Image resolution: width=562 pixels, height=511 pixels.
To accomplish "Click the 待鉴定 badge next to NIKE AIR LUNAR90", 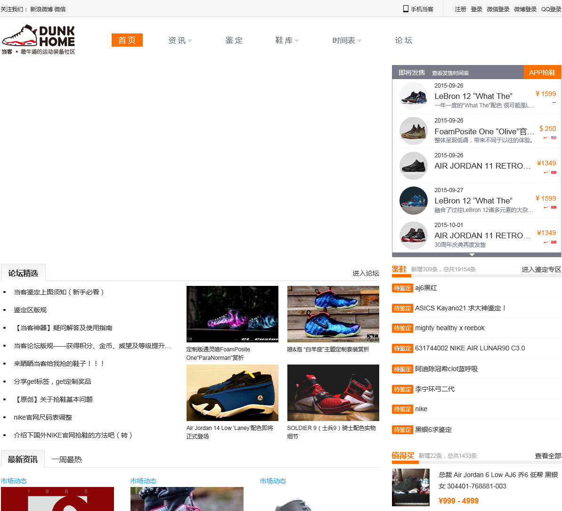I will pyautogui.click(x=402, y=349).
